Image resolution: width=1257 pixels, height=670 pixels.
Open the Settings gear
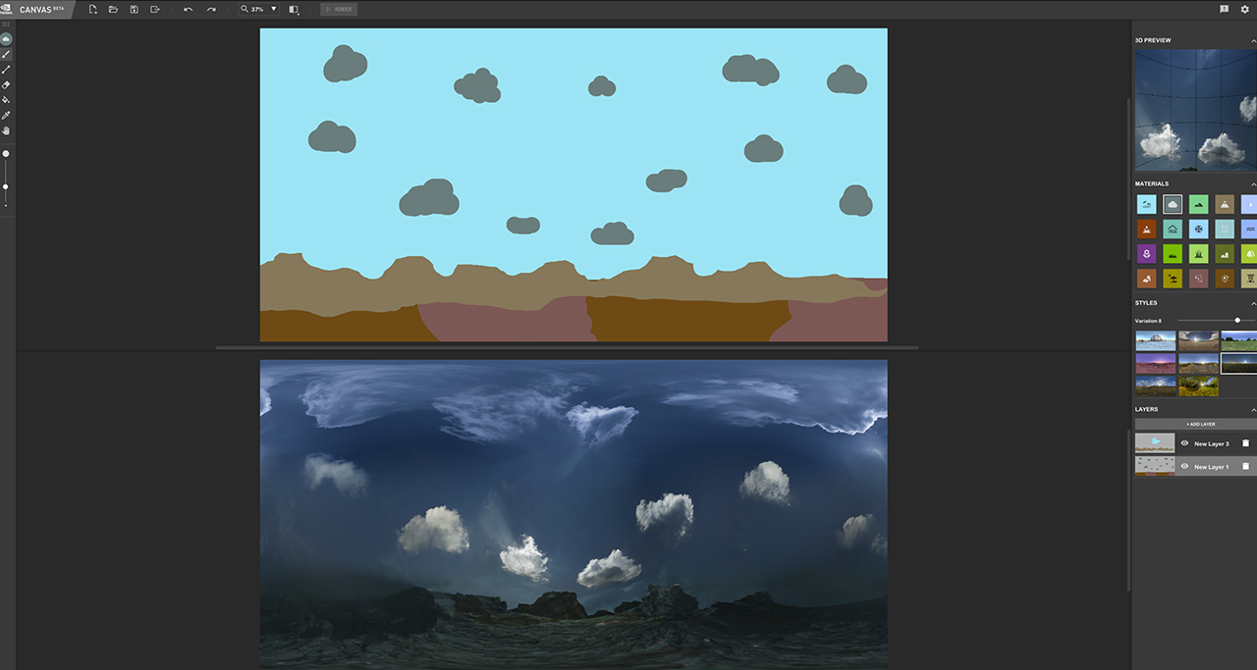click(1245, 9)
